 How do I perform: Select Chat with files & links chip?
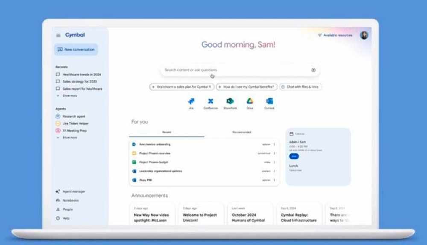[300, 87]
